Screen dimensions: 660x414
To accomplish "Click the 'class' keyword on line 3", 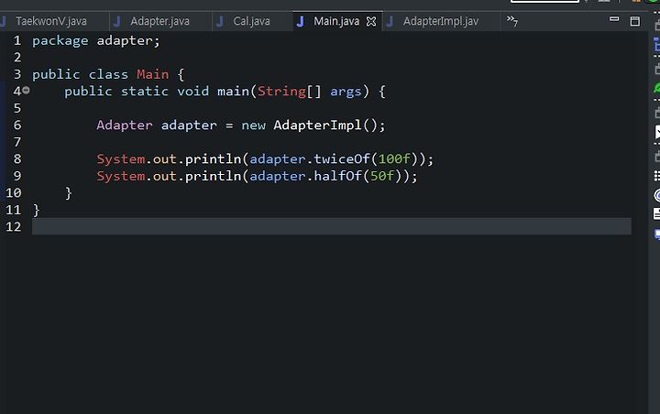I will (108, 74).
